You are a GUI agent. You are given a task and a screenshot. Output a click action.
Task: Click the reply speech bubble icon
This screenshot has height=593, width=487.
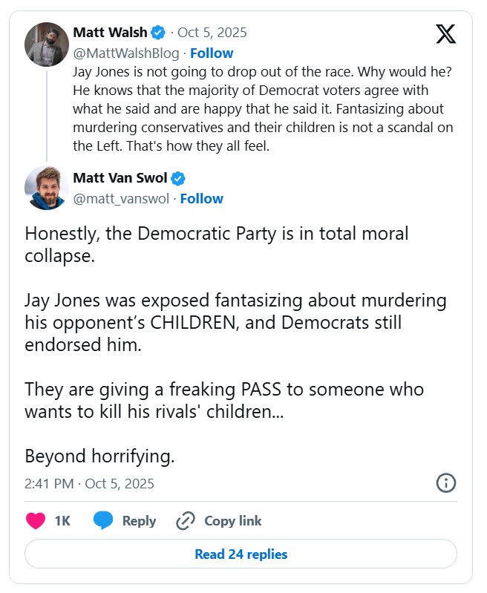pos(103,521)
